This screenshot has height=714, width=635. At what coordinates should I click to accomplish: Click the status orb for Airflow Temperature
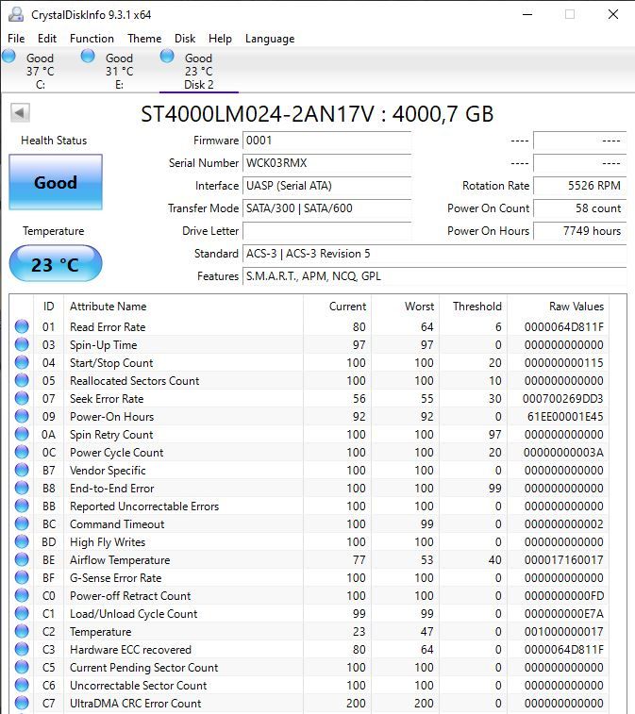click(x=22, y=559)
